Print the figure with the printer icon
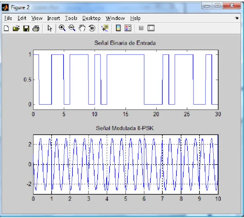 tap(36, 28)
